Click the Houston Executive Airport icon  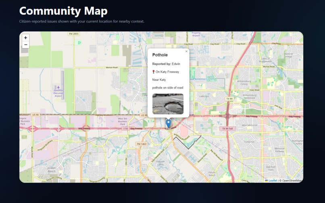click(x=58, y=87)
